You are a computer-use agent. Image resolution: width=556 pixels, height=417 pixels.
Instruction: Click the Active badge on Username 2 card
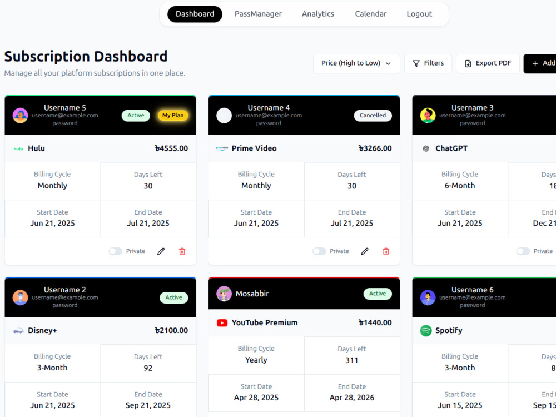pyautogui.click(x=173, y=298)
